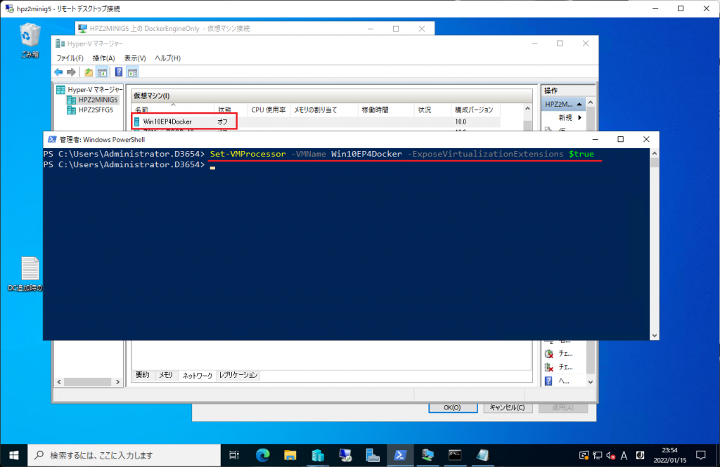
Task: Open the command prompt taskbar icon
Action: (x=455, y=455)
